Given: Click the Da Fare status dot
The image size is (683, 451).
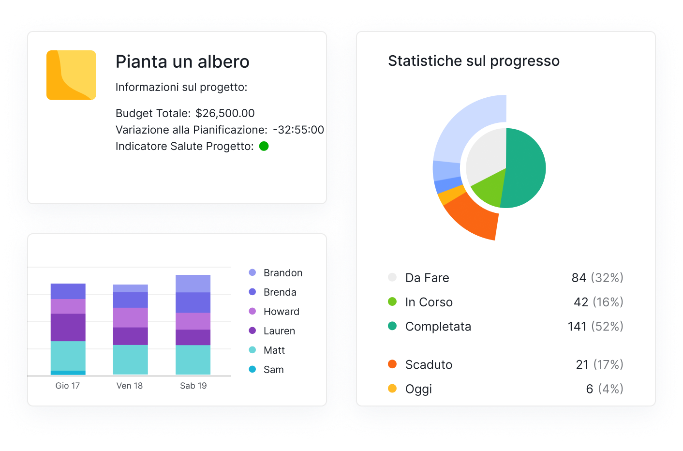Looking at the screenshot, I should 392,277.
